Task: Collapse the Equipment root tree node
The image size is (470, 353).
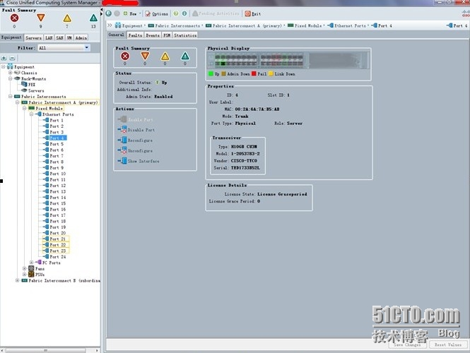Action: pyautogui.click(x=4, y=67)
